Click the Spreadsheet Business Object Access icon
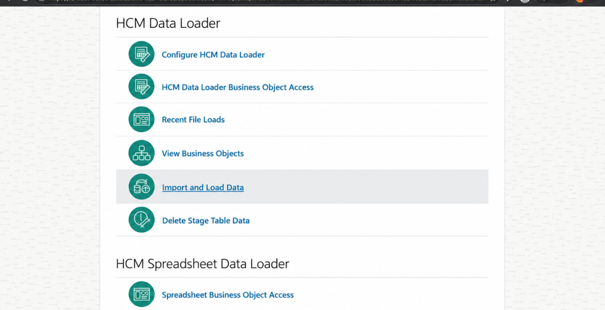Screen dimensions: 605x310 coord(141,294)
